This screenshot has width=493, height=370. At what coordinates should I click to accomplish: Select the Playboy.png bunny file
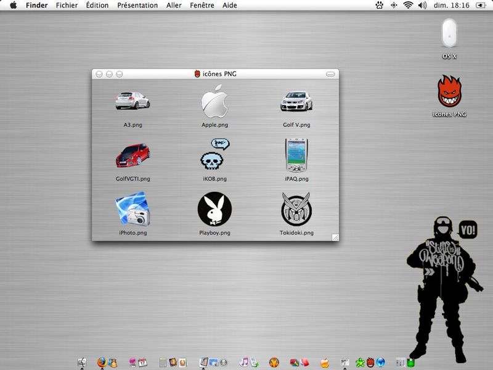(214, 209)
